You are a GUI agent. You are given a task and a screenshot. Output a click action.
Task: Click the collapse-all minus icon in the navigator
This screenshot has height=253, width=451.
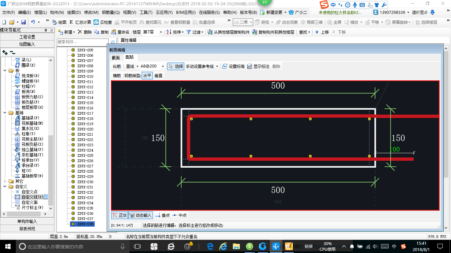click(12, 52)
